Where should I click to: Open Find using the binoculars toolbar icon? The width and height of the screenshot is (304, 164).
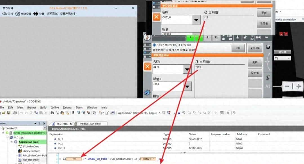(x=52, y=113)
